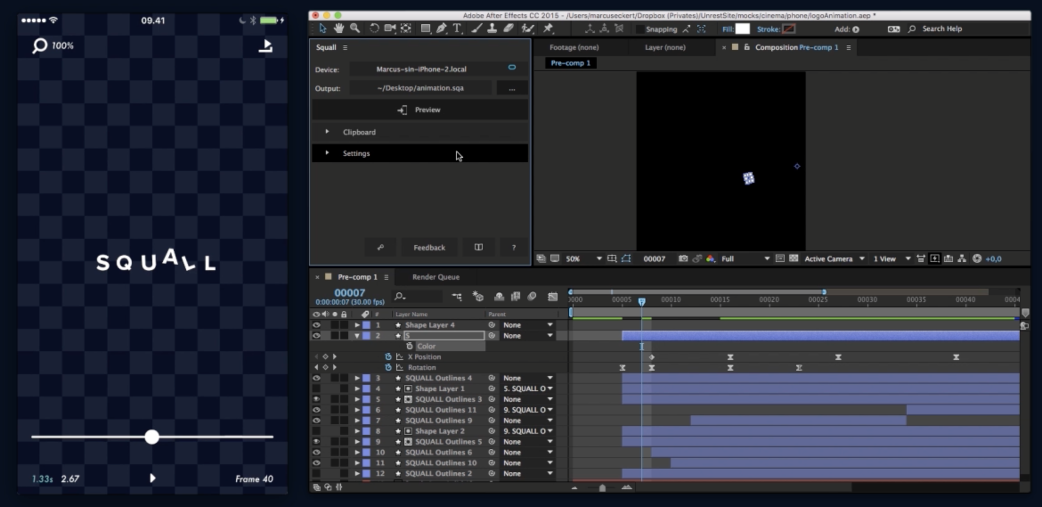The width and height of the screenshot is (1042, 507).
Task: Click the share icon in phone preview
Action: [x=265, y=45]
